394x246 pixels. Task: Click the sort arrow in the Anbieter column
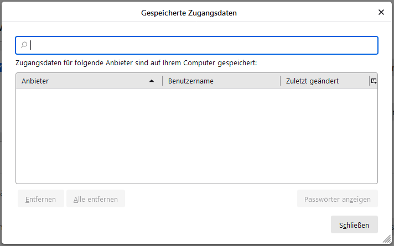point(152,81)
